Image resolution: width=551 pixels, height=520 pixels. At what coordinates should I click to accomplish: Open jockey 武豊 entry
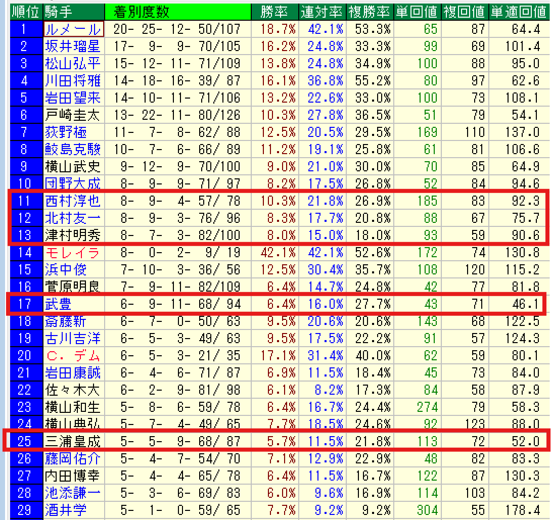(58, 304)
